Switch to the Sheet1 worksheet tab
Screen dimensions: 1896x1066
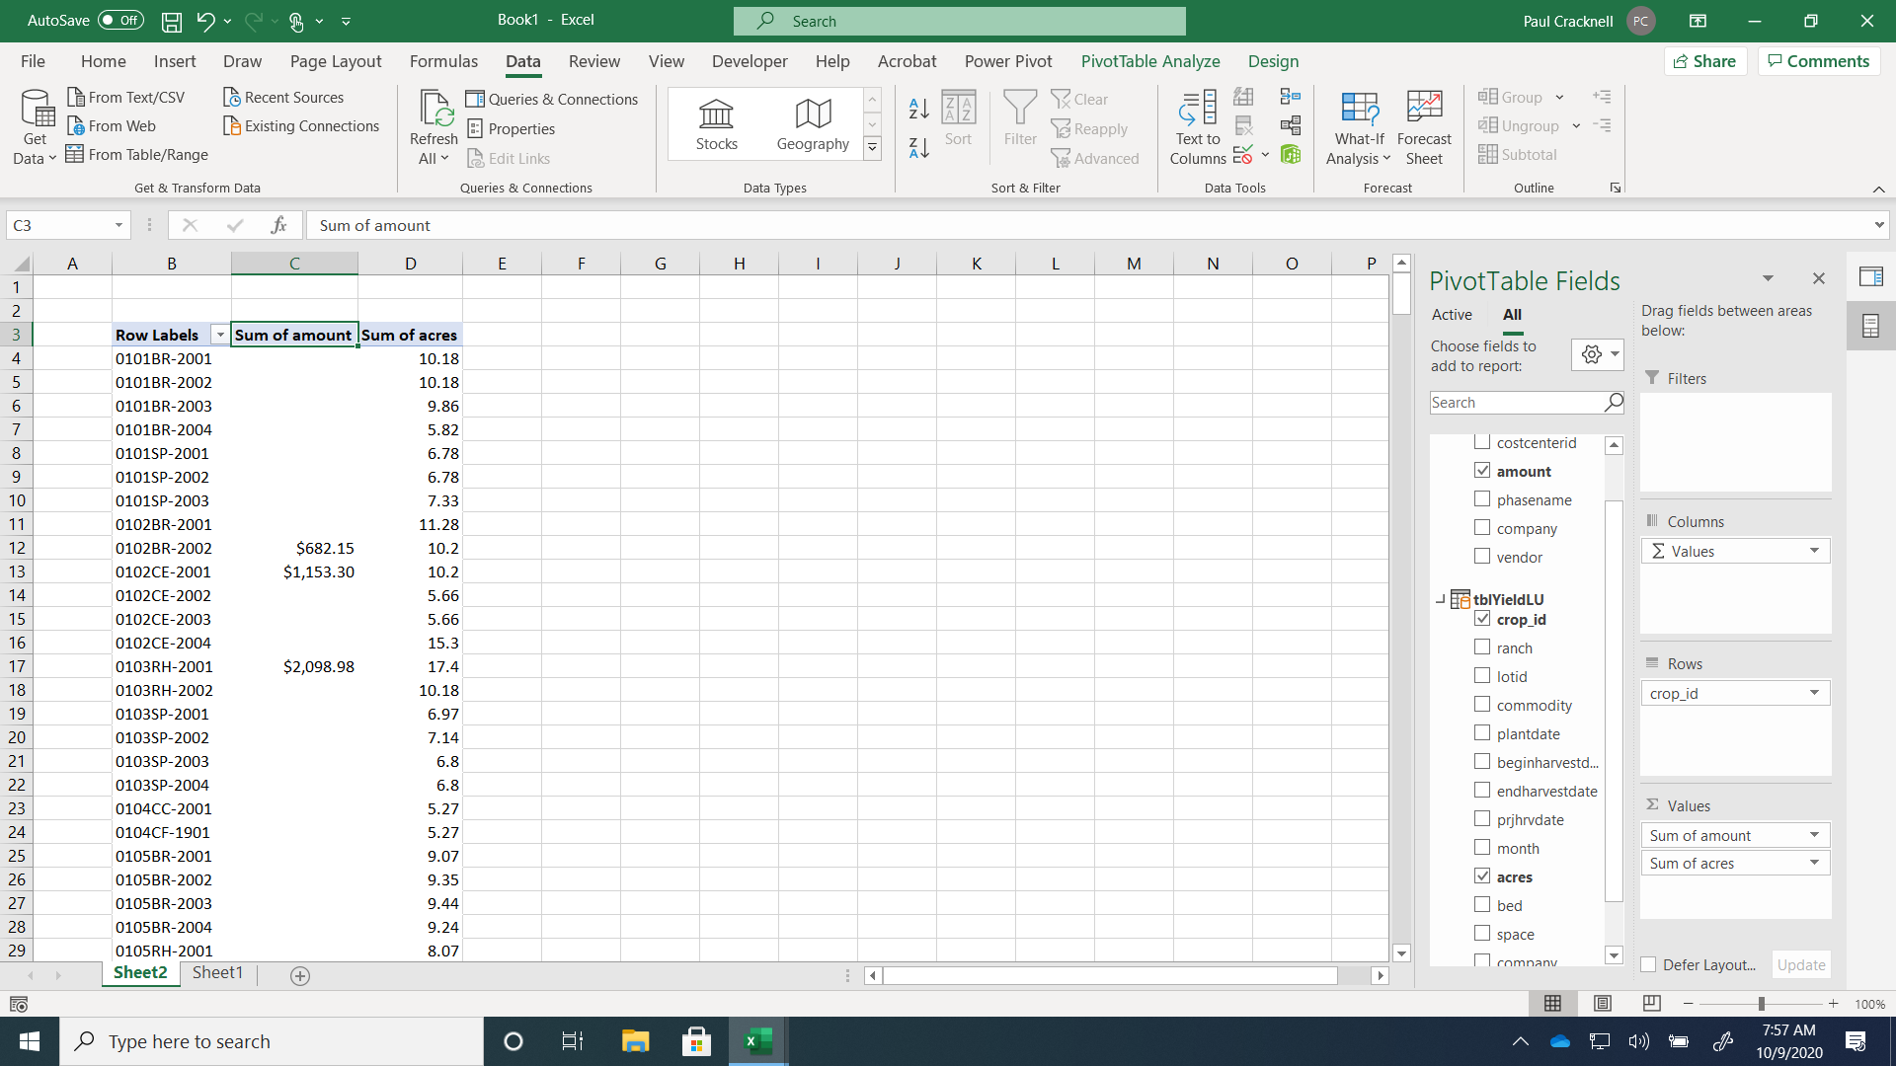point(217,973)
